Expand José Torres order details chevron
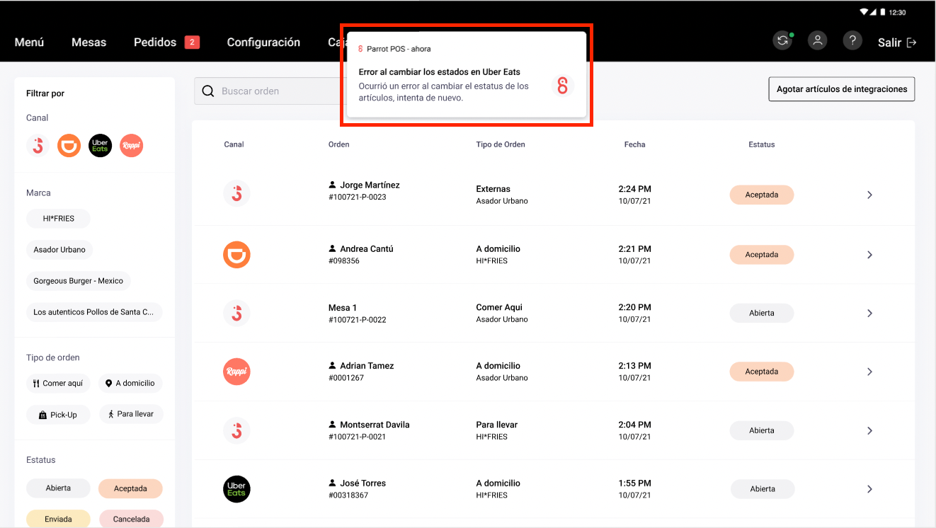This screenshot has width=936, height=528. [x=869, y=489]
